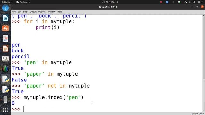Click at the last empty >>> prompt
Screen dimensions: 205x115
[24, 109]
